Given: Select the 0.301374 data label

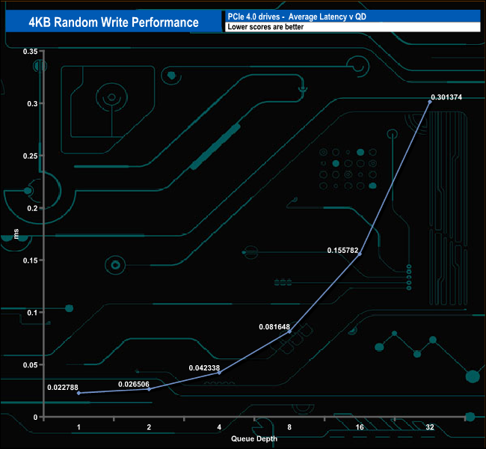Looking at the screenshot, I should coord(446,97).
